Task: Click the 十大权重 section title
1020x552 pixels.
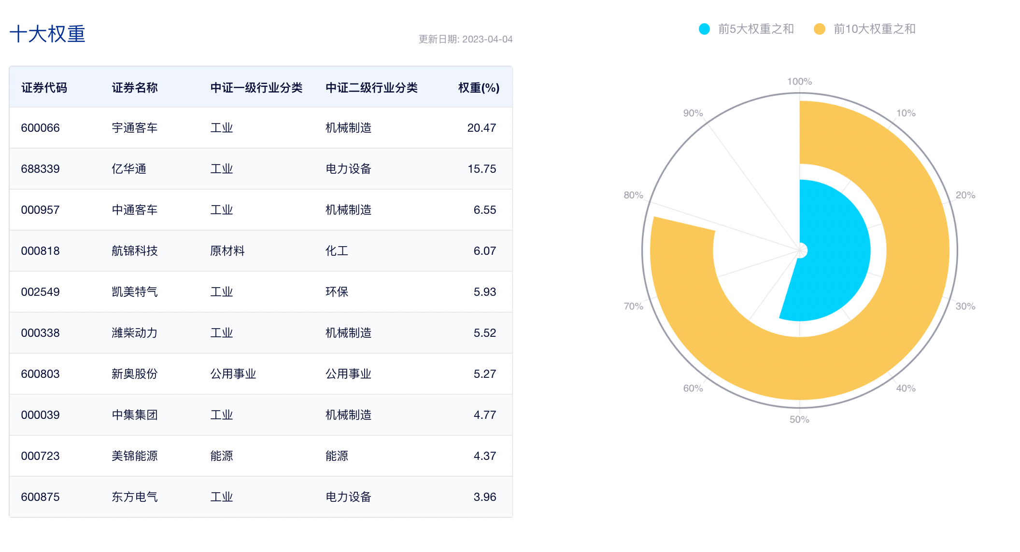Action: [x=47, y=34]
